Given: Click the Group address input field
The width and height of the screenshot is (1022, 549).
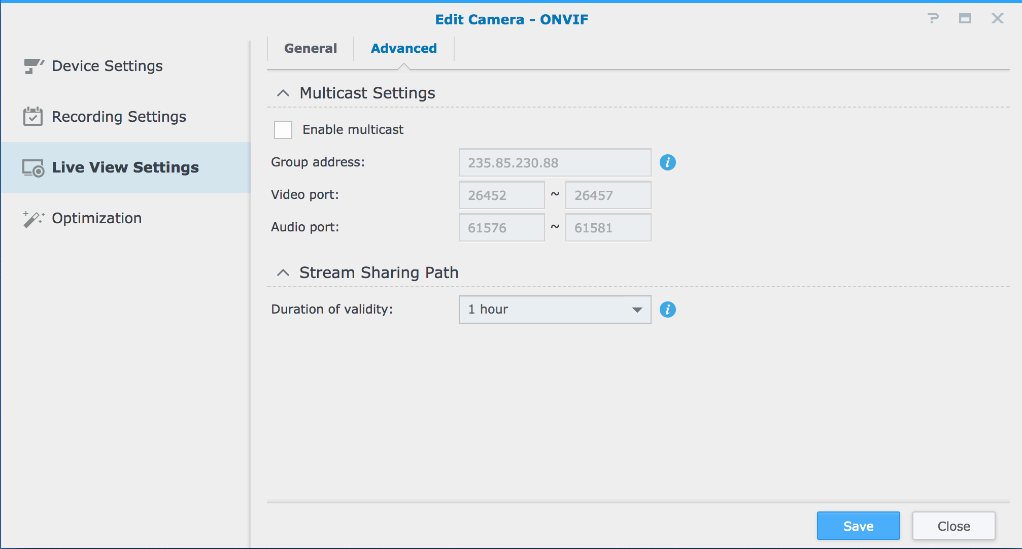Looking at the screenshot, I should pyautogui.click(x=555, y=163).
